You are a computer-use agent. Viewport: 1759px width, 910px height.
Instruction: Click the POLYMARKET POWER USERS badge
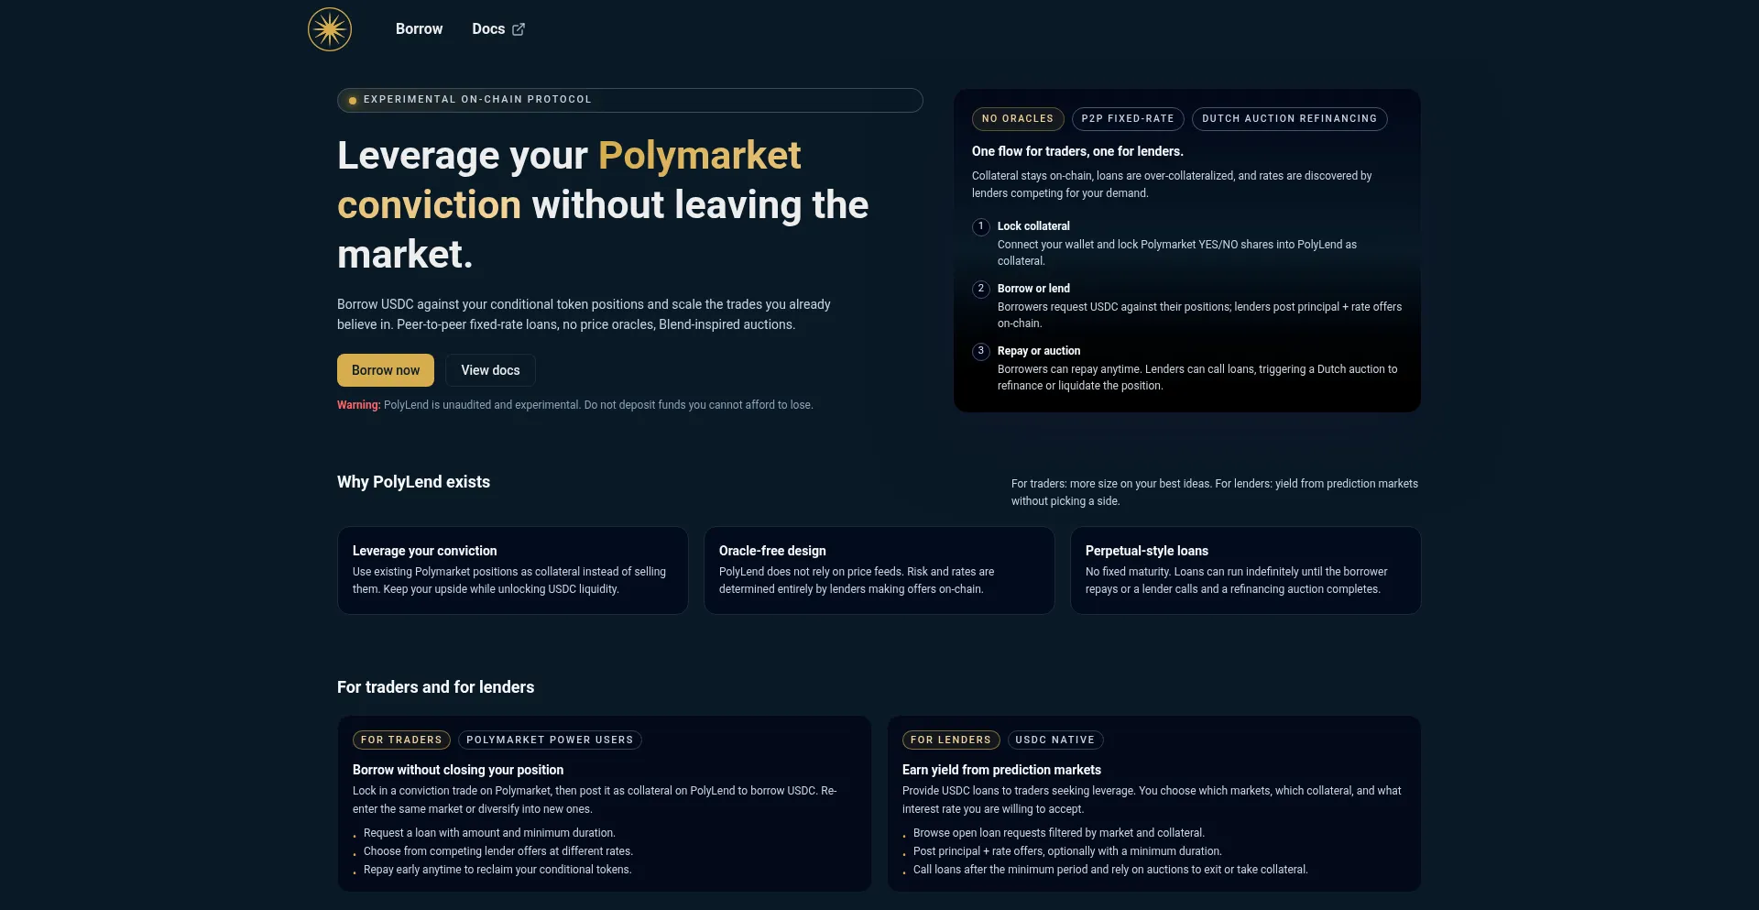coord(549,740)
